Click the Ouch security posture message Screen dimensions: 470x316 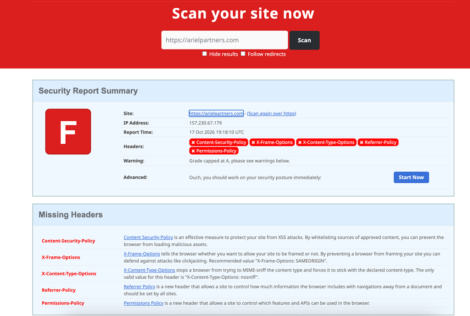point(255,177)
